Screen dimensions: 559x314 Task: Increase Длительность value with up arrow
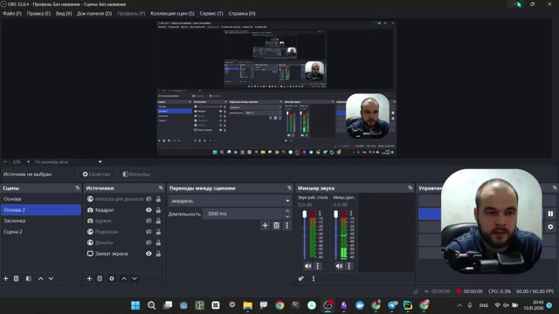287,211
